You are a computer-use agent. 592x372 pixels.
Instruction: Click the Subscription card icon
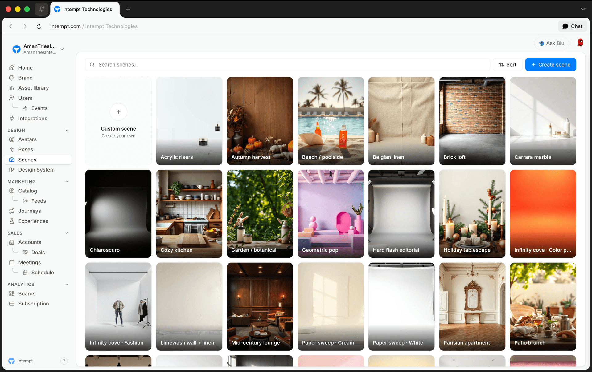[12, 304]
